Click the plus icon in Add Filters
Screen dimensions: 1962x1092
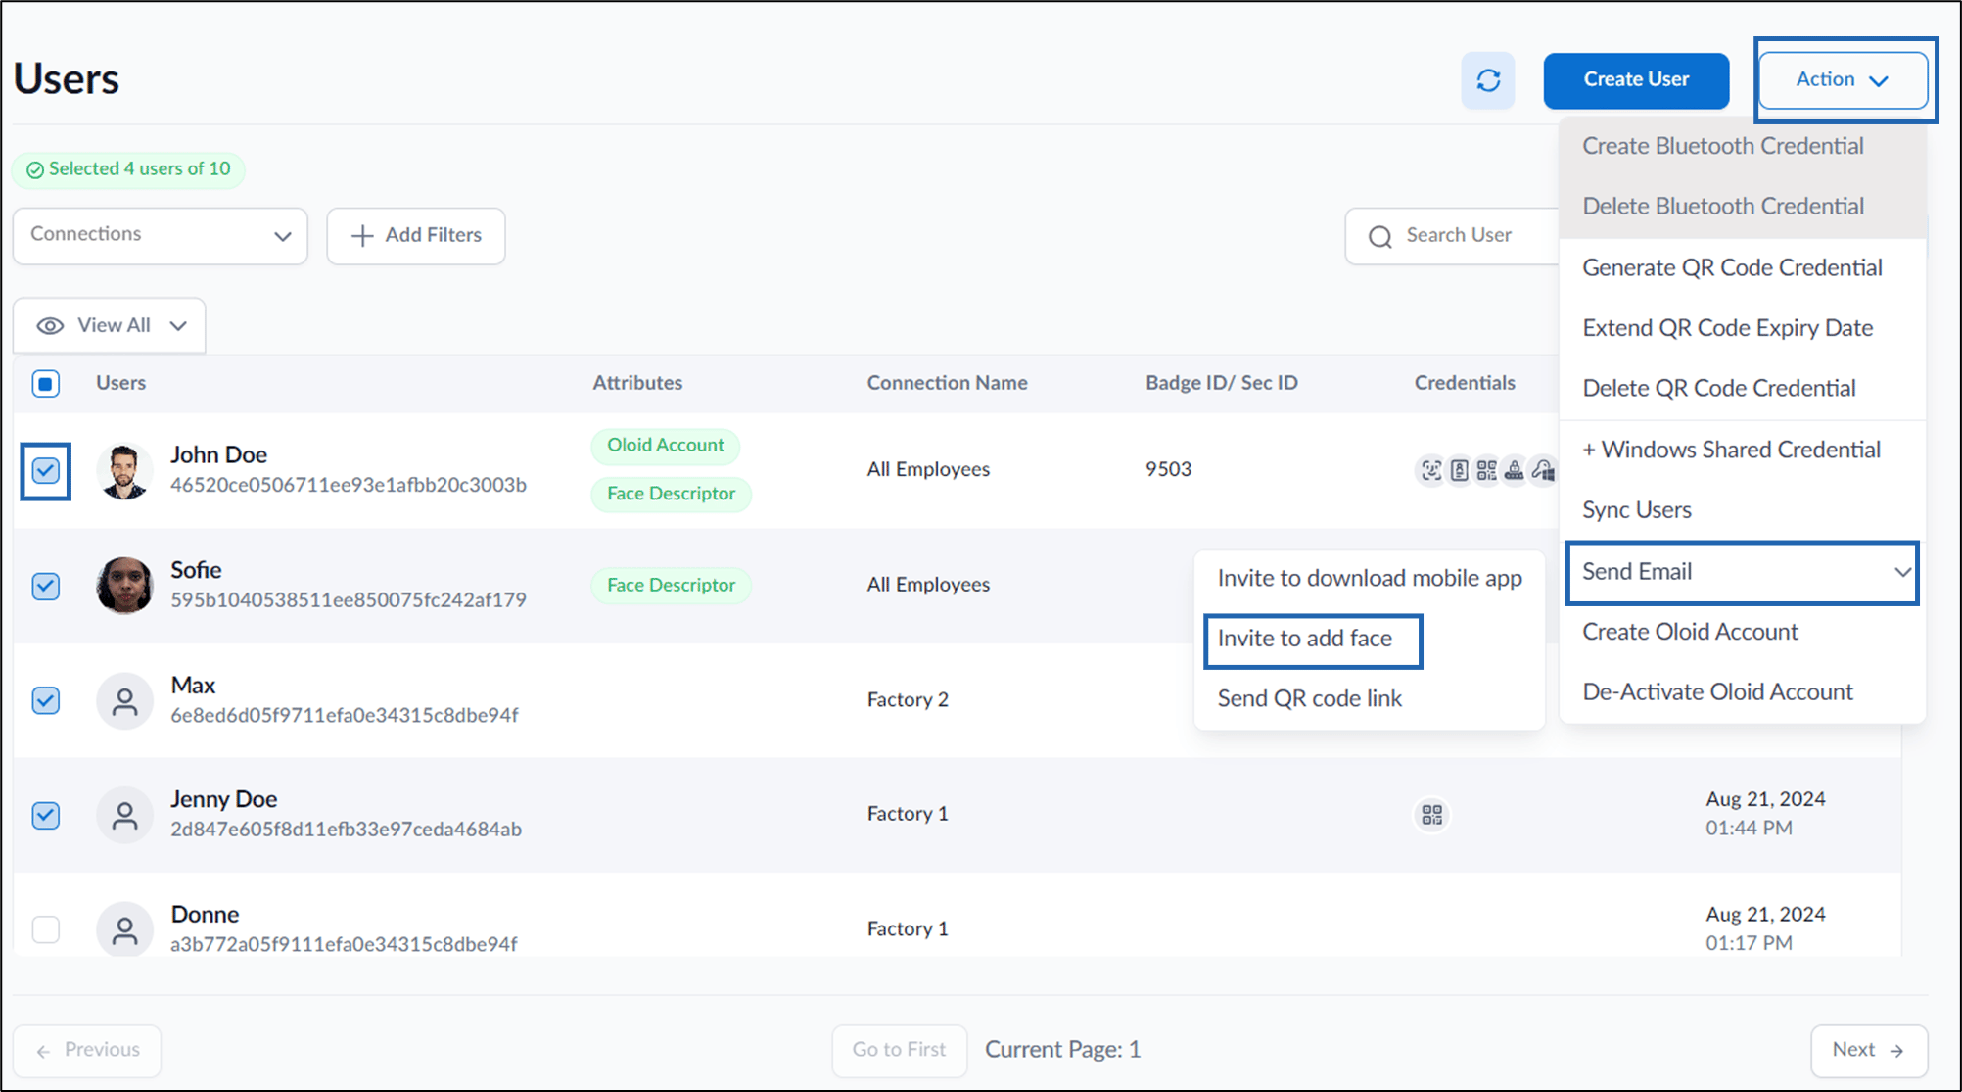[362, 236]
